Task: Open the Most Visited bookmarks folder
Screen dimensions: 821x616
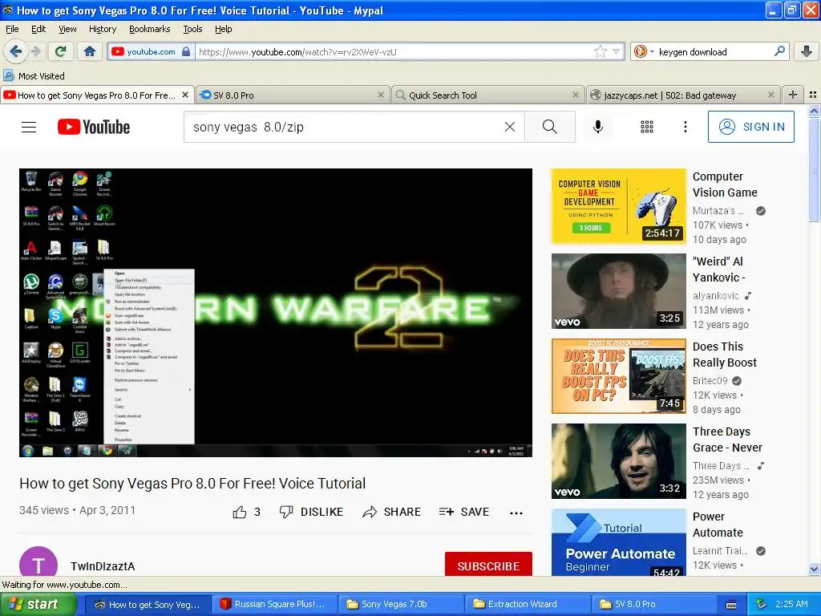Action: click(x=34, y=76)
